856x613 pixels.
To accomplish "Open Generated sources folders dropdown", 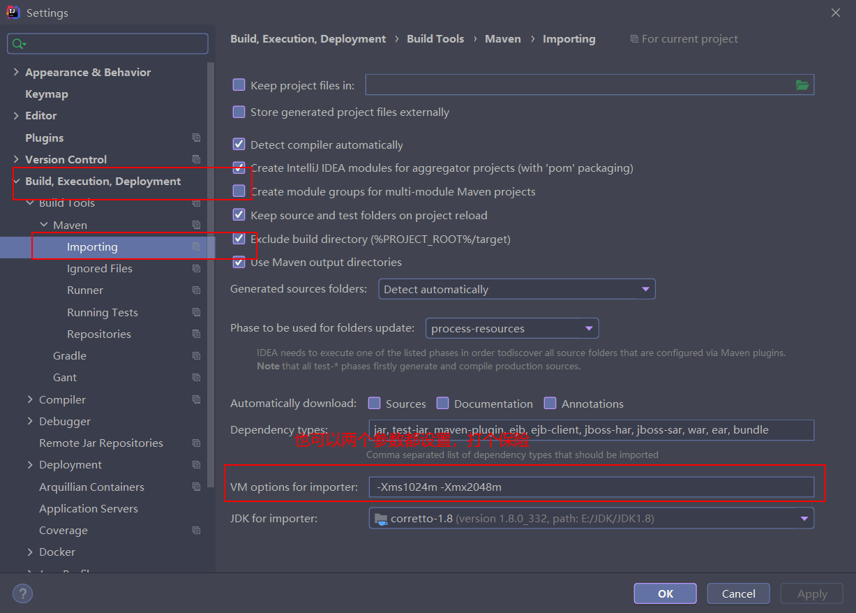I will (517, 289).
